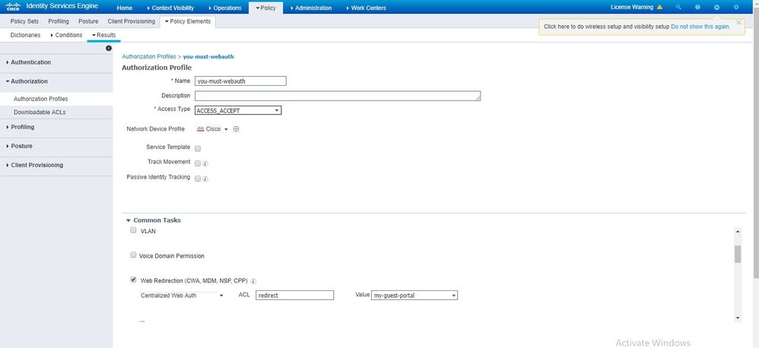Check the Voice Domain Permission checkbox
759x348 pixels.
134,255
